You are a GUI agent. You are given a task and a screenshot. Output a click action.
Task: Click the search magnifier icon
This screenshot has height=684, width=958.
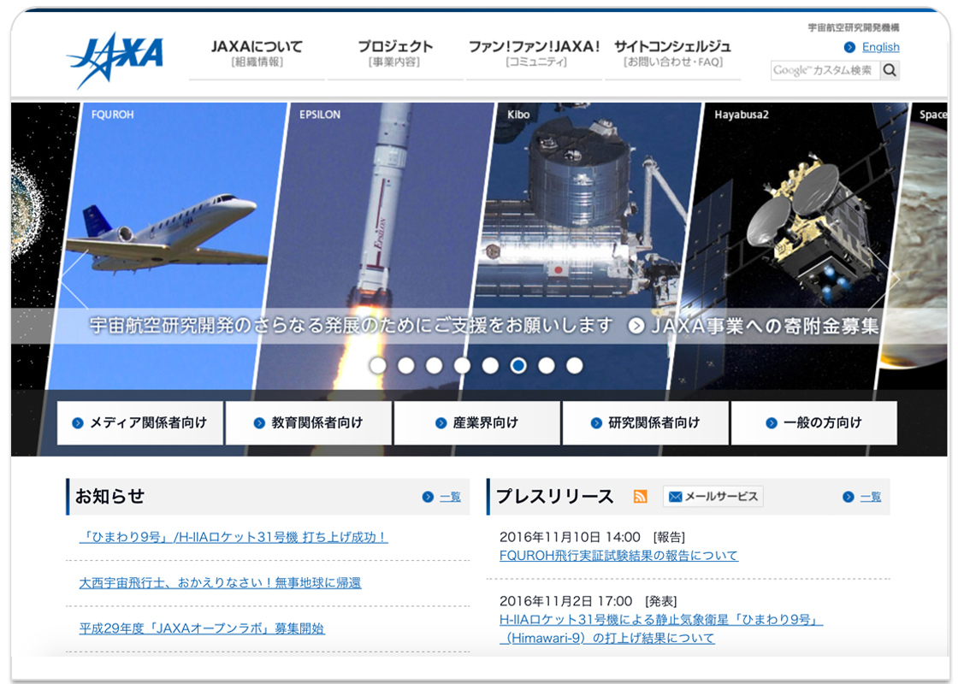pos(890,71)
